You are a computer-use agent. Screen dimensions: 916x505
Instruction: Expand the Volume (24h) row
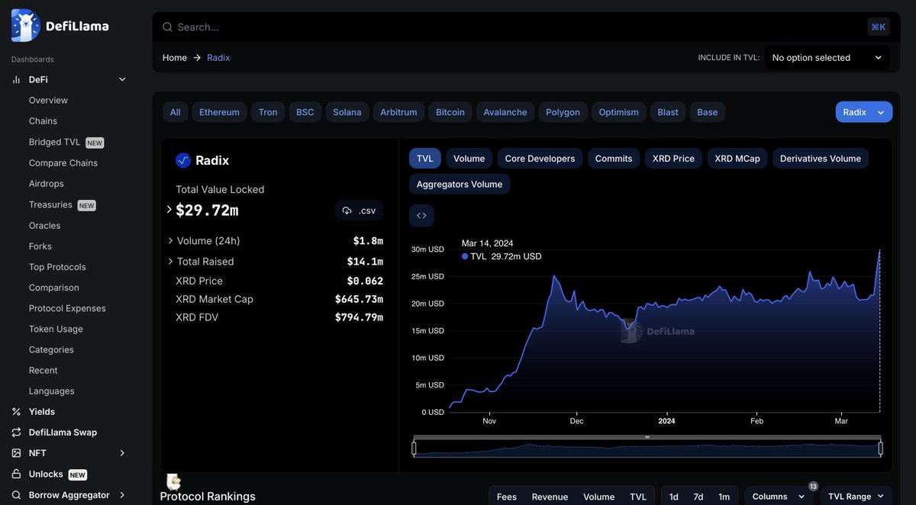[x=170, y=240]
